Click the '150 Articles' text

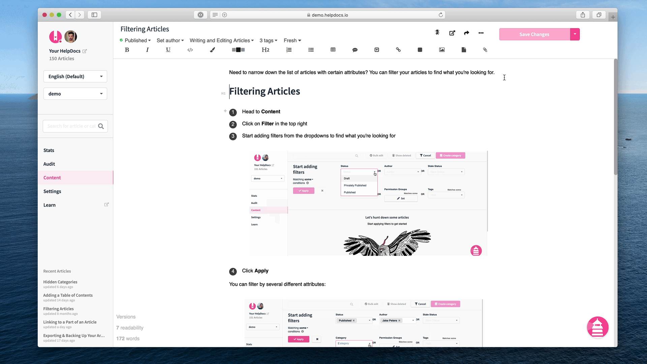62,59
